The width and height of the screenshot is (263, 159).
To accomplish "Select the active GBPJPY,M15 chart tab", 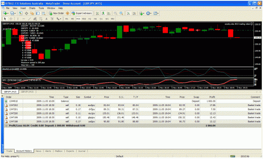I will [10, 92].
